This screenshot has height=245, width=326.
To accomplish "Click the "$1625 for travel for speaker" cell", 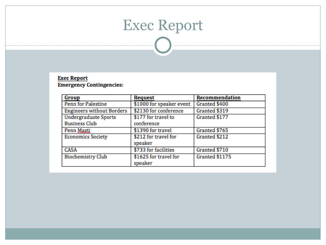I will [x=162, y=160].
